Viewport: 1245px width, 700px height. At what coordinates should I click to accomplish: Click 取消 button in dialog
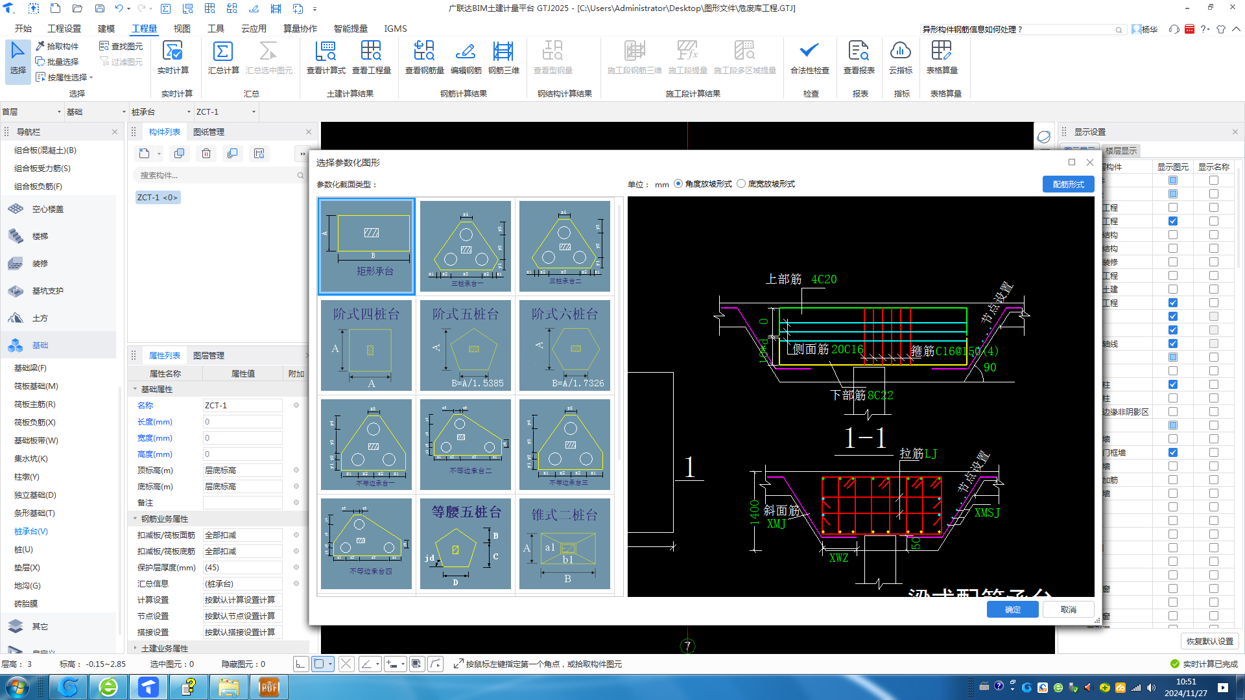coord(1068,609)
